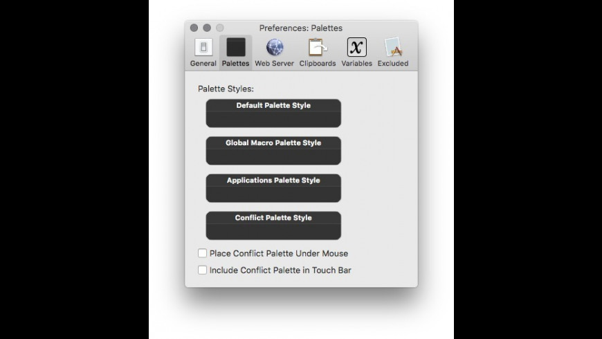Viewport: 602px width, 339px height.
Task: Click the Preferences: Palettes window title
Action: pyautogui.click(x=300, y=28)
